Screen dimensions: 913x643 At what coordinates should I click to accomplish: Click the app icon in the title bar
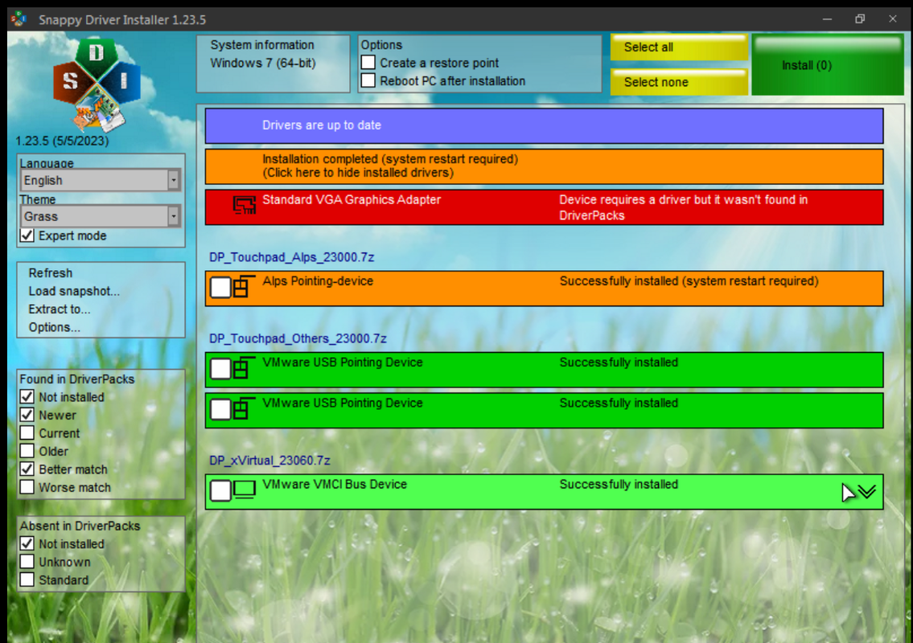pos(18,19)
